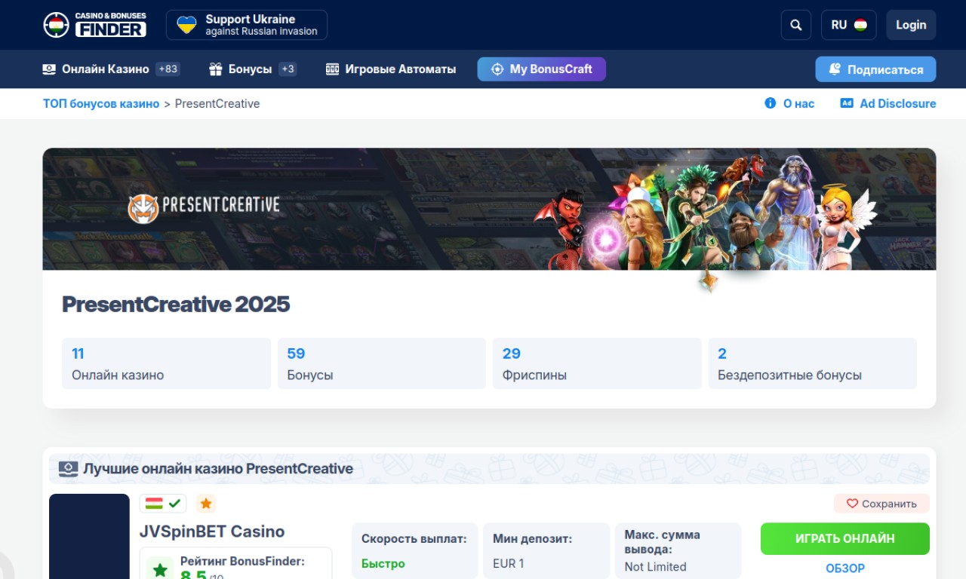Click the Подписаться button

click(x=875, y=69)
